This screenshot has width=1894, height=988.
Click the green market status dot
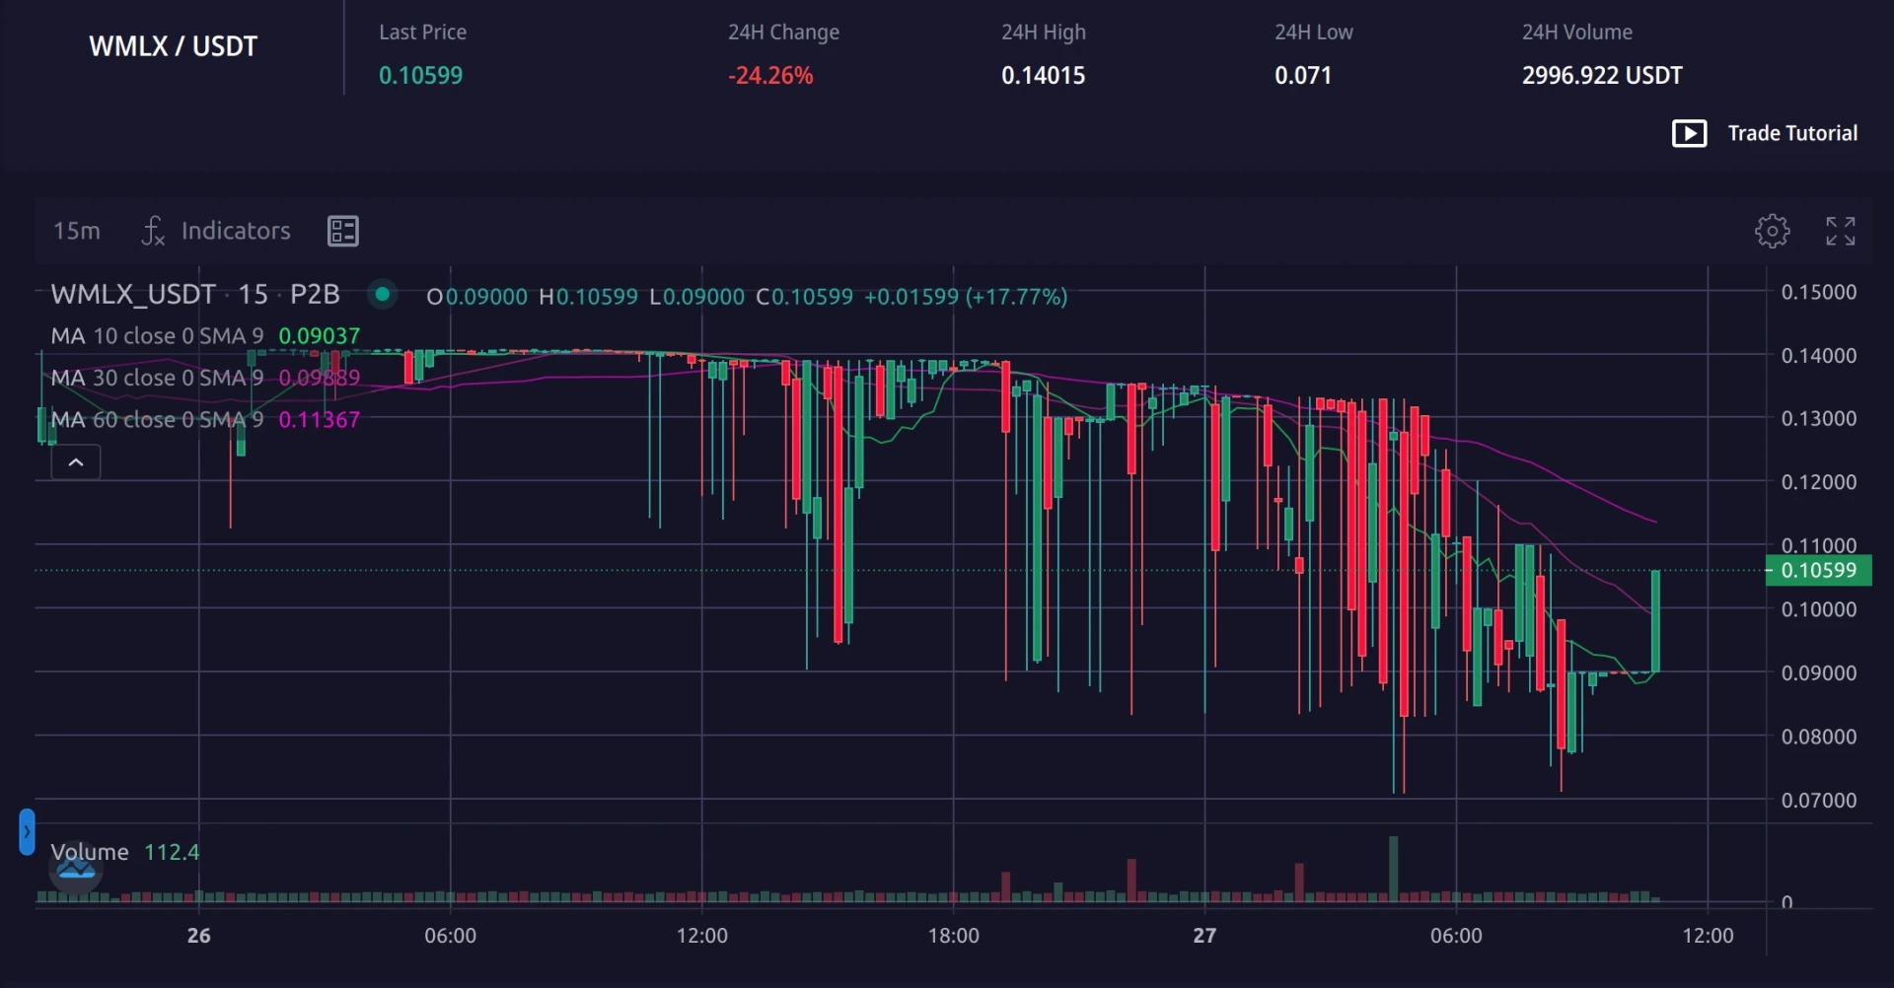tap(382, 294)
